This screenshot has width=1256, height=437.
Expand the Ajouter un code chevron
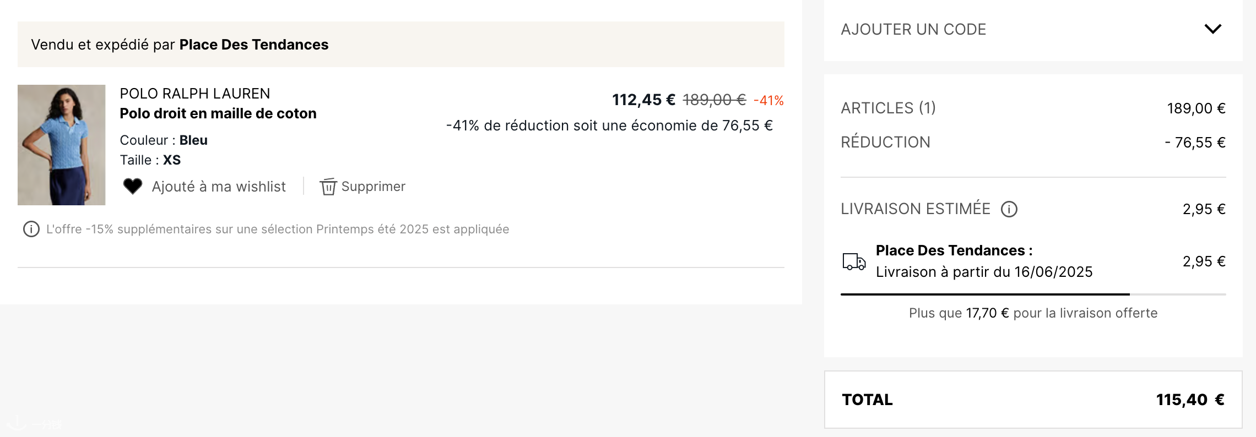tap(1212, 29)
